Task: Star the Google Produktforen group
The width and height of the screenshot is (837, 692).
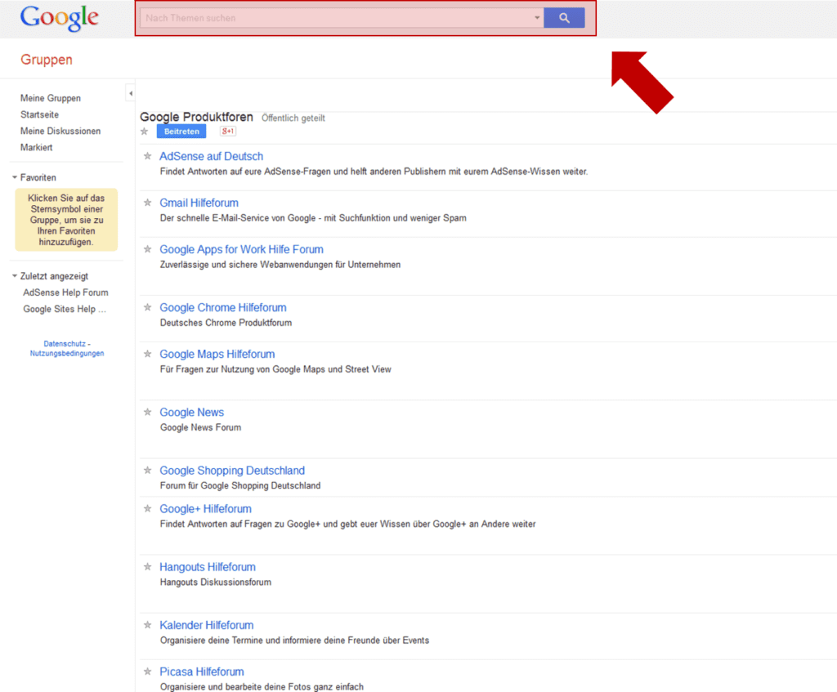Action: [x=144, y=132]
